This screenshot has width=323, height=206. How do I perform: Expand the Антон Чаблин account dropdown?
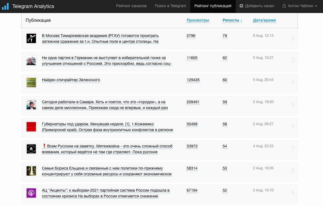tap(300, 6)
